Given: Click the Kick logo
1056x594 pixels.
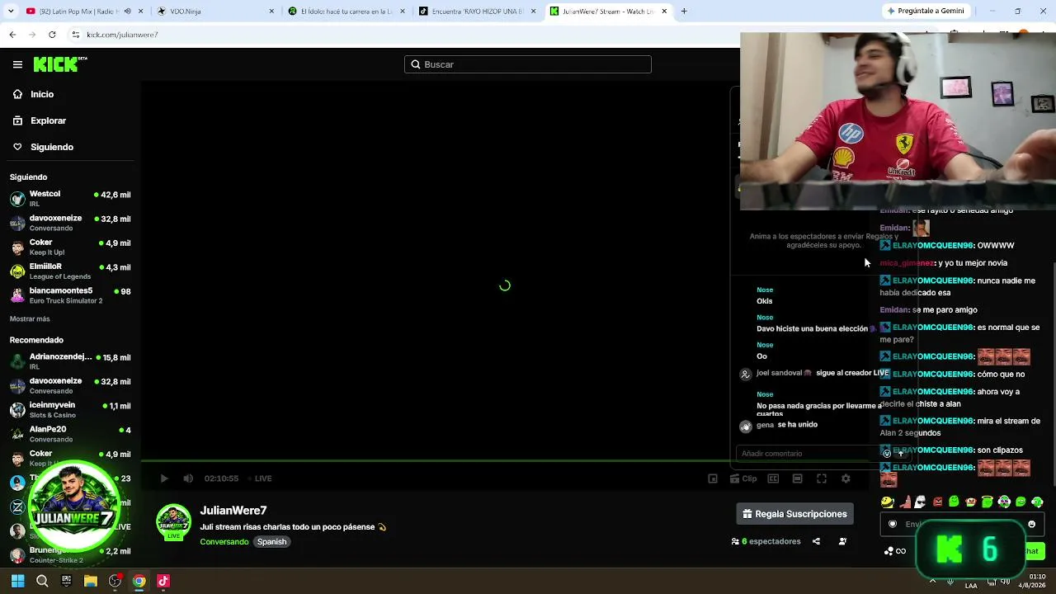Looking at the screenshot, I should tap(60, 64).
